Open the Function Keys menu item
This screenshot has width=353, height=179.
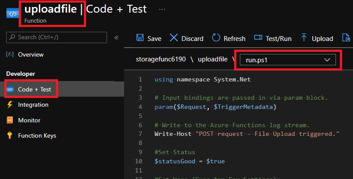click(x=37, y=136)
